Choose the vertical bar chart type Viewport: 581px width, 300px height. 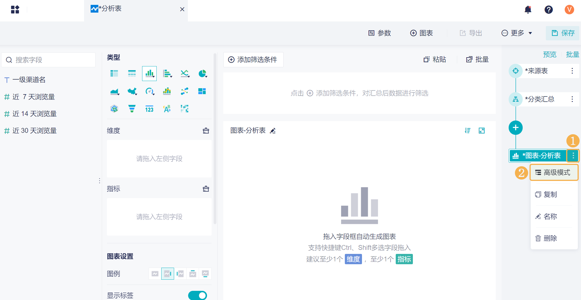(x=149, y=74)
